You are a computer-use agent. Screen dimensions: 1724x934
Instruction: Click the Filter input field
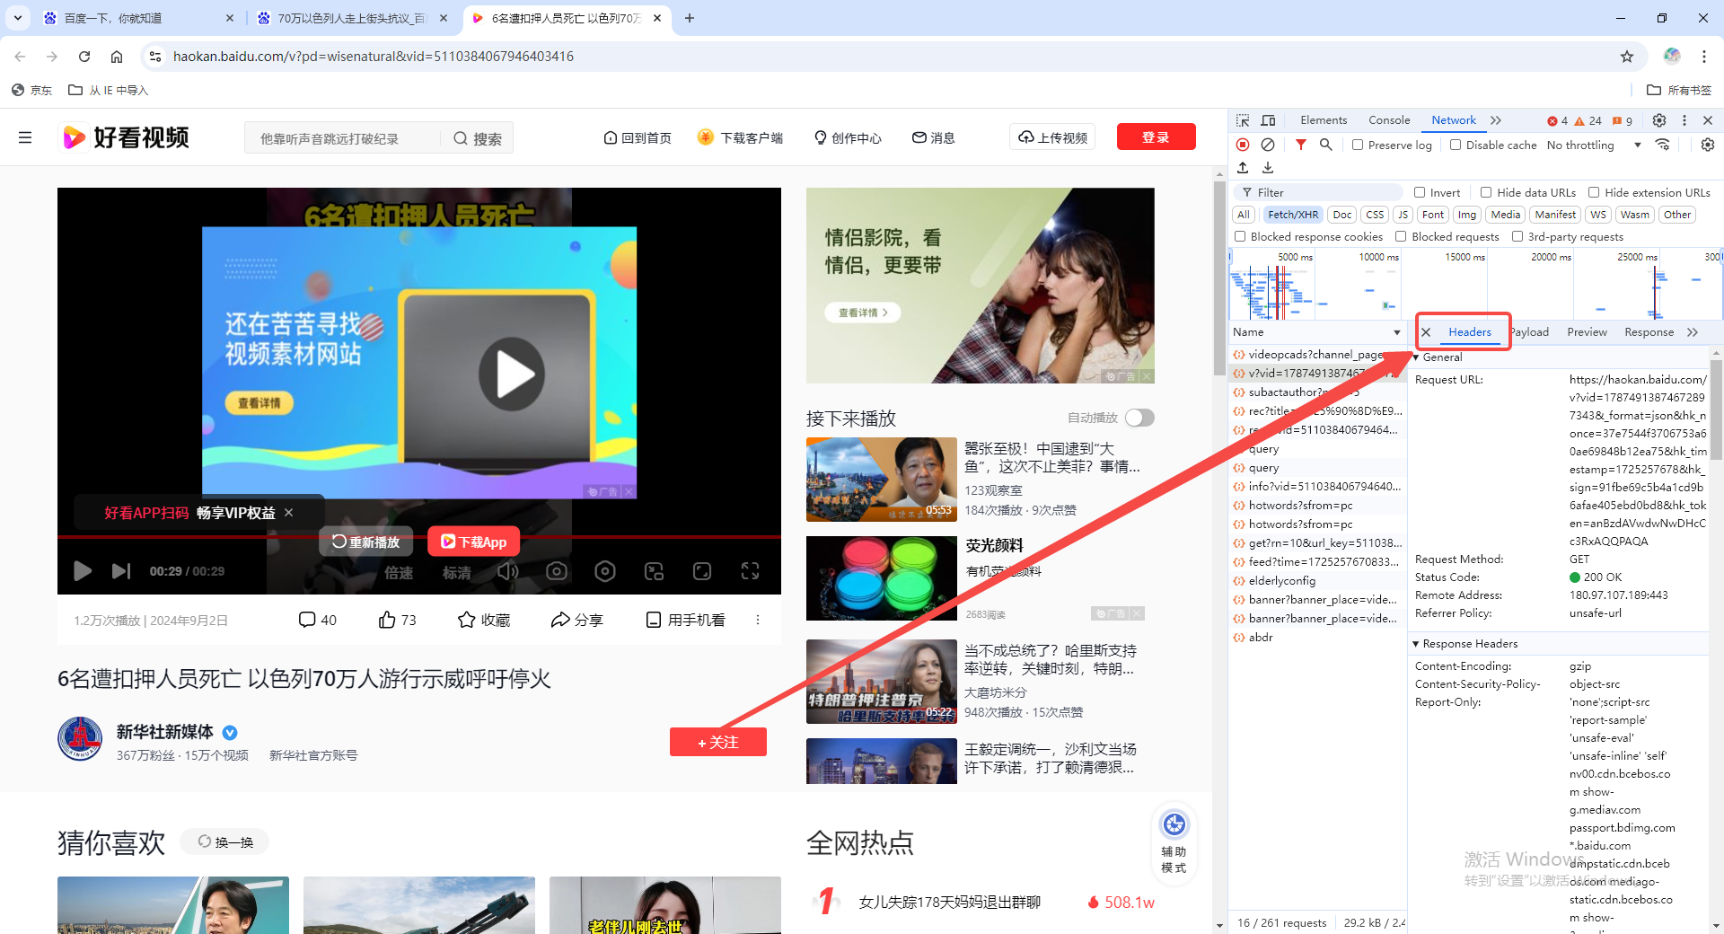[x=1318, y=192]
